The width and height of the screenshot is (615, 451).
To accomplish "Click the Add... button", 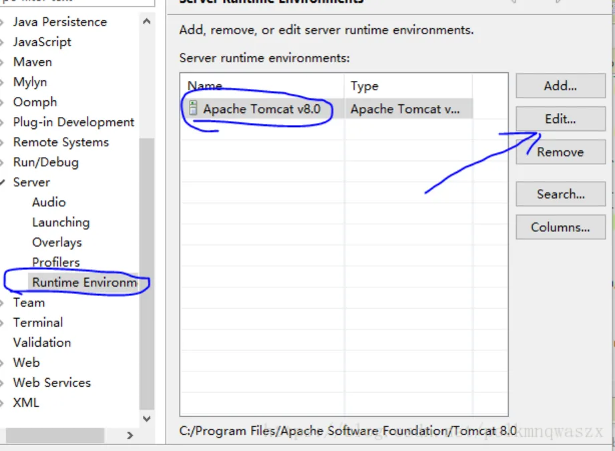I will 560,86.
